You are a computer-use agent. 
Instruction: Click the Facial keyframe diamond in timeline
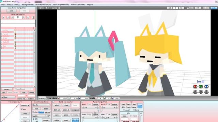pos(15,34)
